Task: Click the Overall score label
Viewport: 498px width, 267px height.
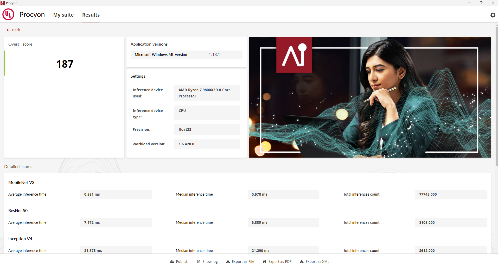Action: pyautogui.click(x=20, y=44)
